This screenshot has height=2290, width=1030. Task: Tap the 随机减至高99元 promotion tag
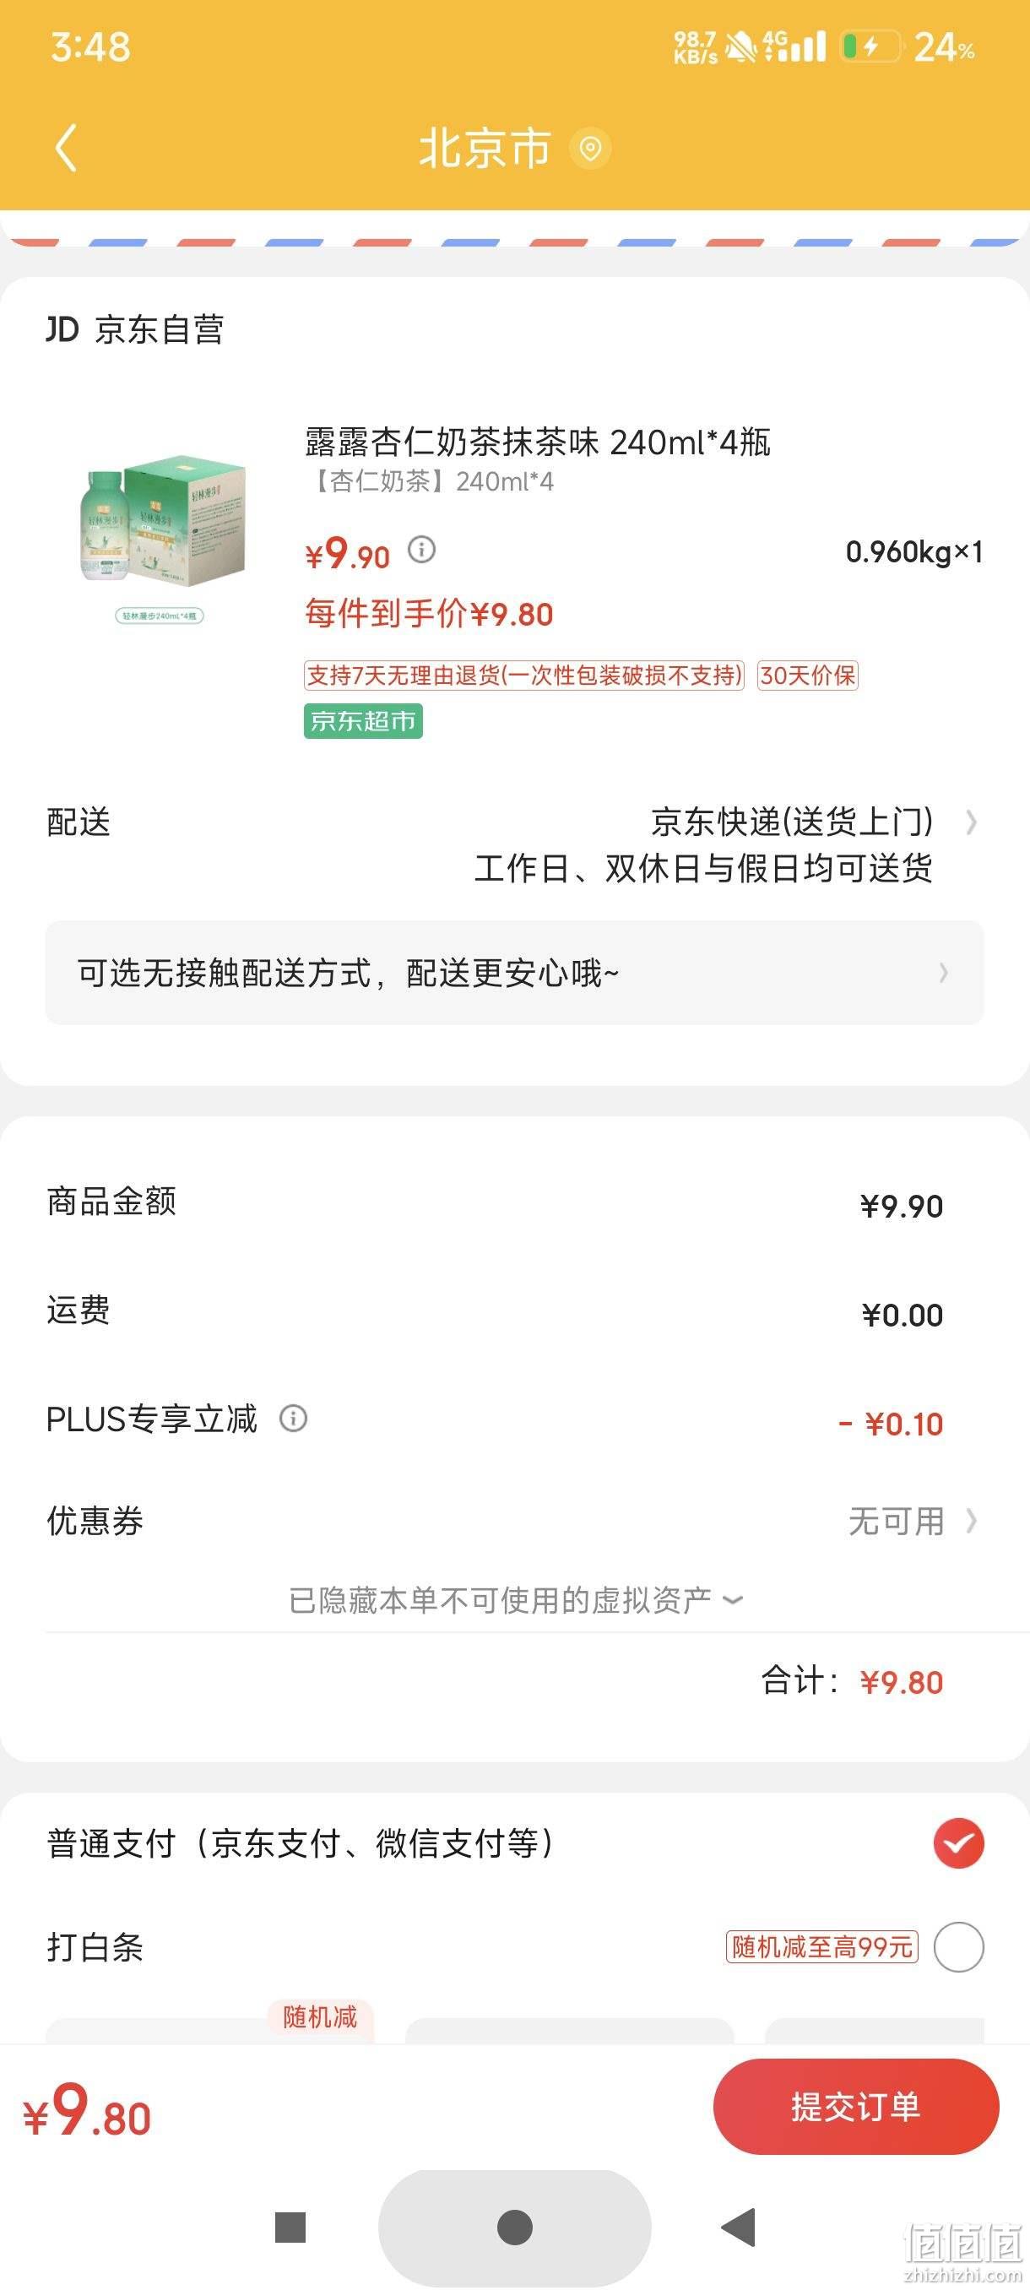(821, 1947)
